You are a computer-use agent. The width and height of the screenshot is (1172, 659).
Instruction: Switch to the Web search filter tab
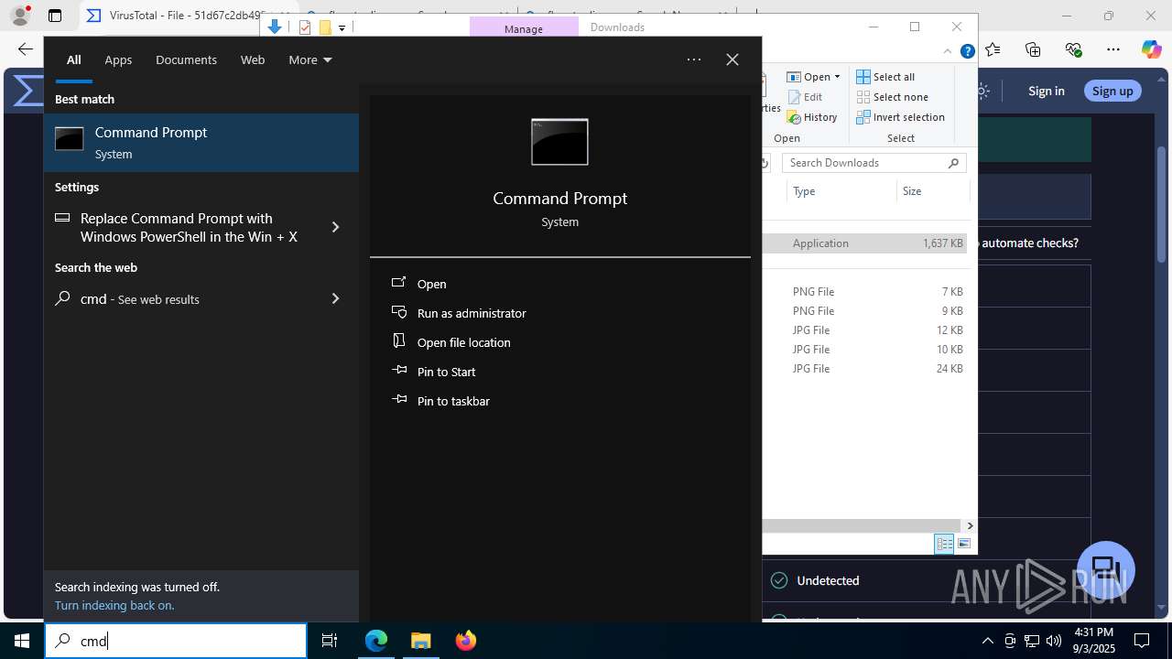click(x=253, y=59)
